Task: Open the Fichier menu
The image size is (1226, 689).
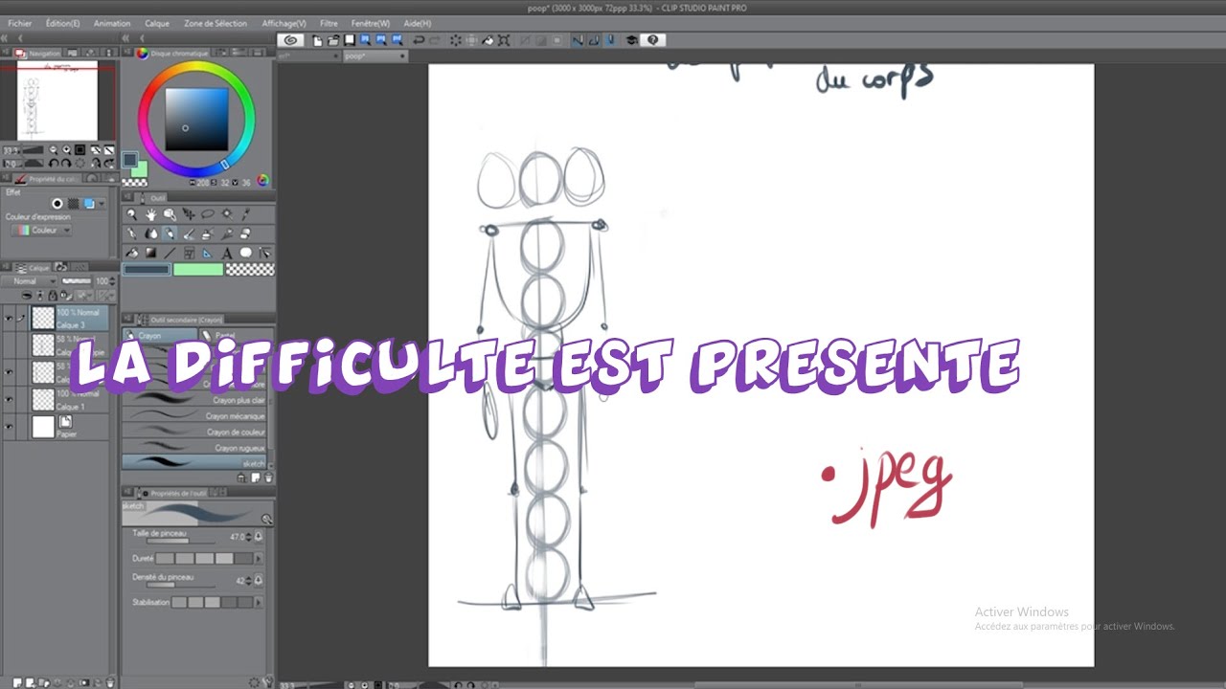Action: tap(19, 23)
